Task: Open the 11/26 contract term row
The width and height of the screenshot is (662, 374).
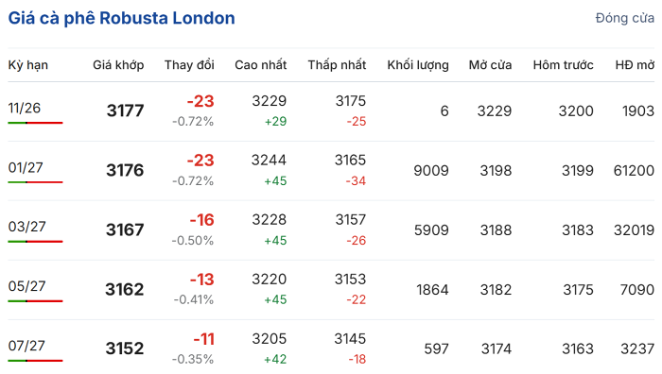Action: [331, 111]
